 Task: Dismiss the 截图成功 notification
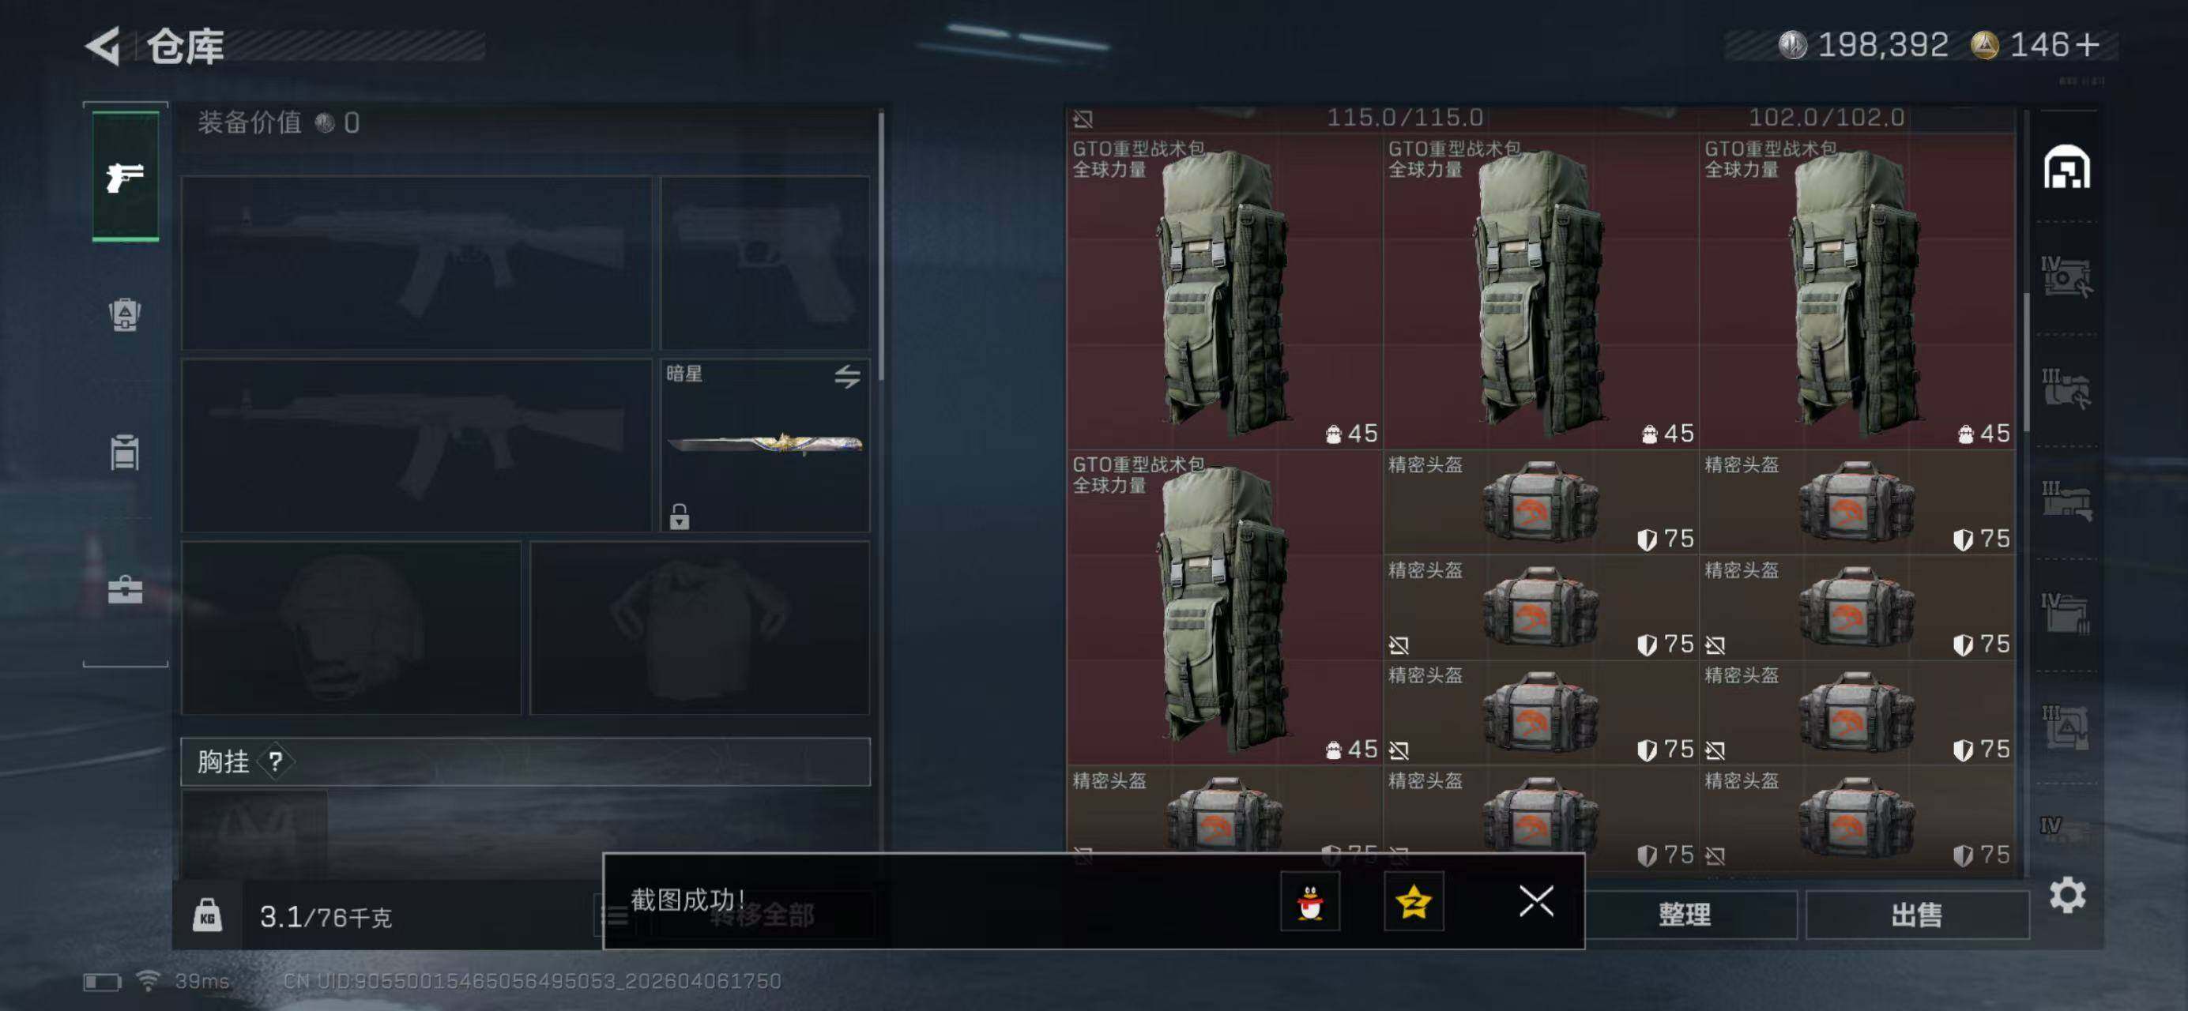[x=1535, y=900]
